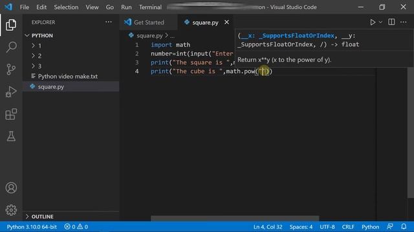The height and width of the screenshot is (232, 414).
Task: Open the Selection menu
Action: [66, 7]
